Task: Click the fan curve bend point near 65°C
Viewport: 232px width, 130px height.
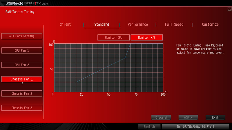Action: [125, 58]
